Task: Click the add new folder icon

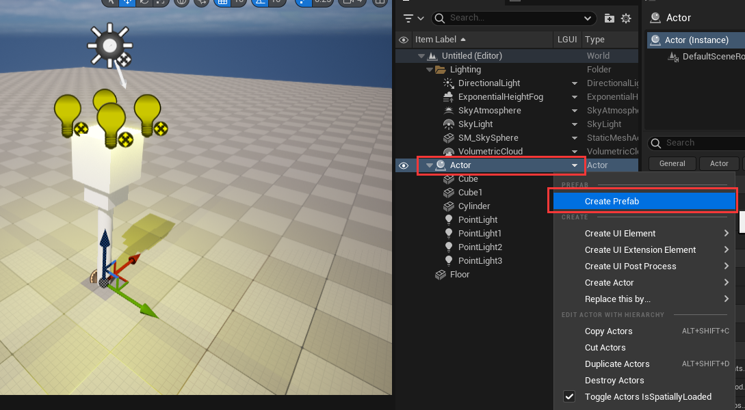Action: [609, 18]
